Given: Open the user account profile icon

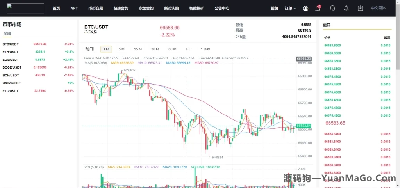Looking at the screenshot, I should (305, 9).
